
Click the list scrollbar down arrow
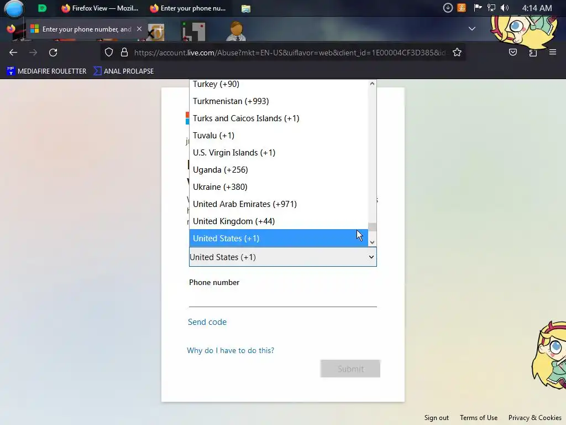pyautogui.click(x=372, y=242)
